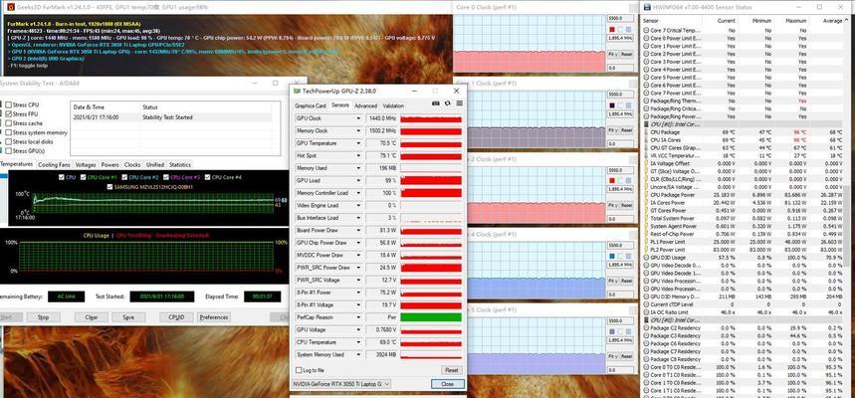855x398 pixels.
Task: Switch to the Validation tab in GPU-Z
Action: tap(393, 105)
